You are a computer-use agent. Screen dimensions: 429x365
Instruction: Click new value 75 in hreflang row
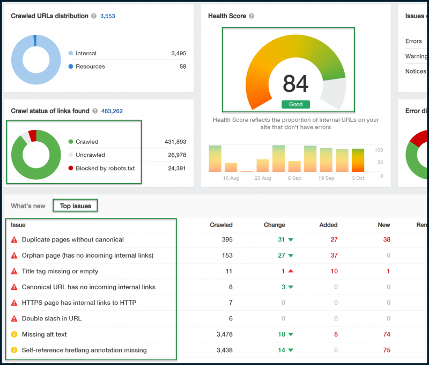(x=387, y=350)
